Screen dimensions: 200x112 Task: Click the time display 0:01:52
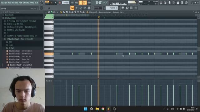[101, 3]
